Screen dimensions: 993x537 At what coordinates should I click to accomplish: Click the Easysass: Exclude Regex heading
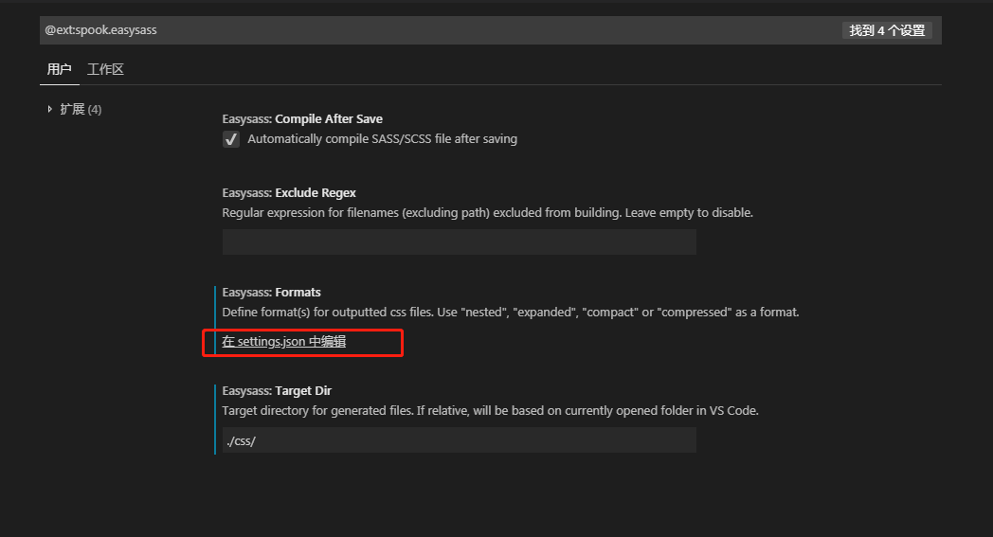click(289, 193)
